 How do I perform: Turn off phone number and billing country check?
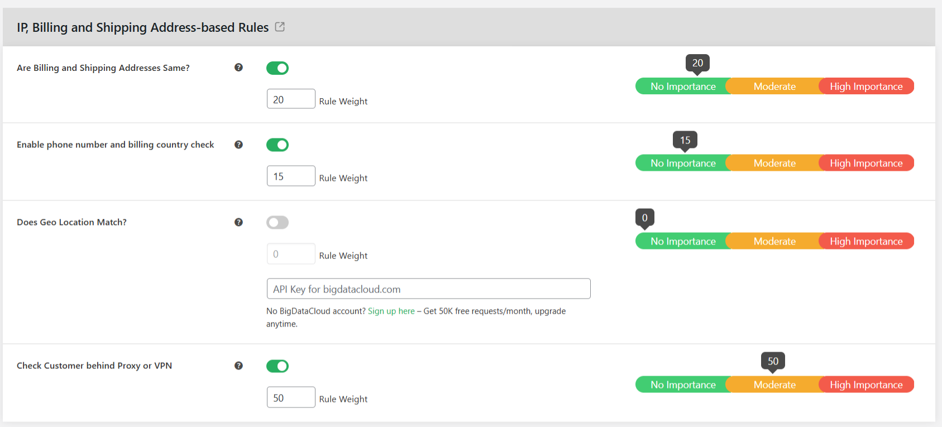pos(278,145)
